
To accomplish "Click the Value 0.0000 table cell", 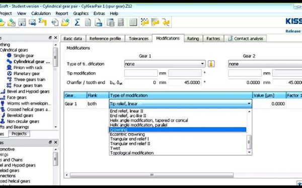I will point(269,104).
